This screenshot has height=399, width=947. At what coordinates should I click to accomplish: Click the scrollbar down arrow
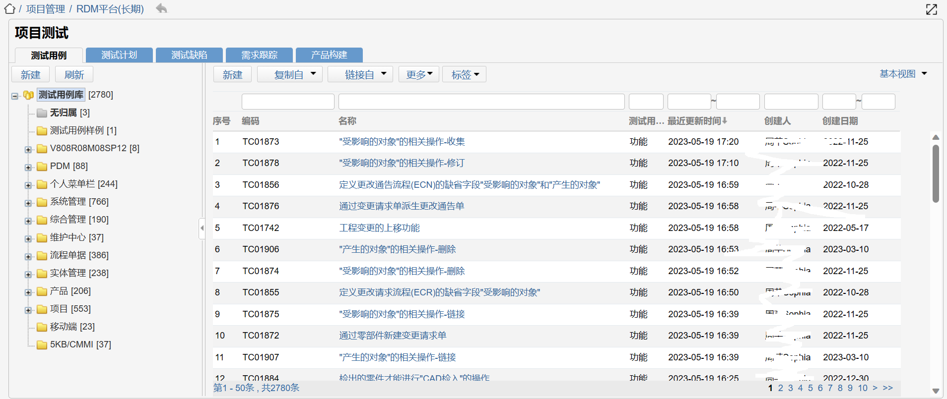[x=936, y=391]
